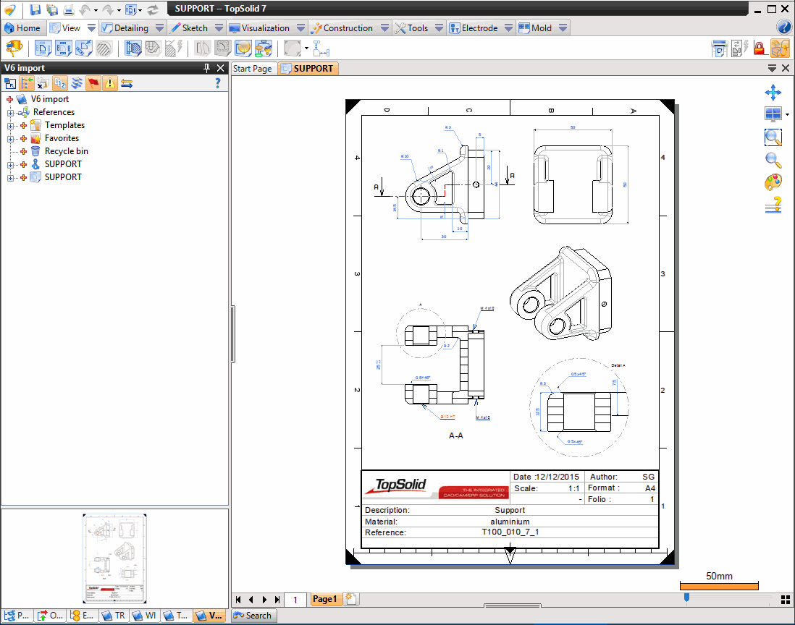Pin the V6 import panel
Screen dimensions: 795x625
click(207, 68)
